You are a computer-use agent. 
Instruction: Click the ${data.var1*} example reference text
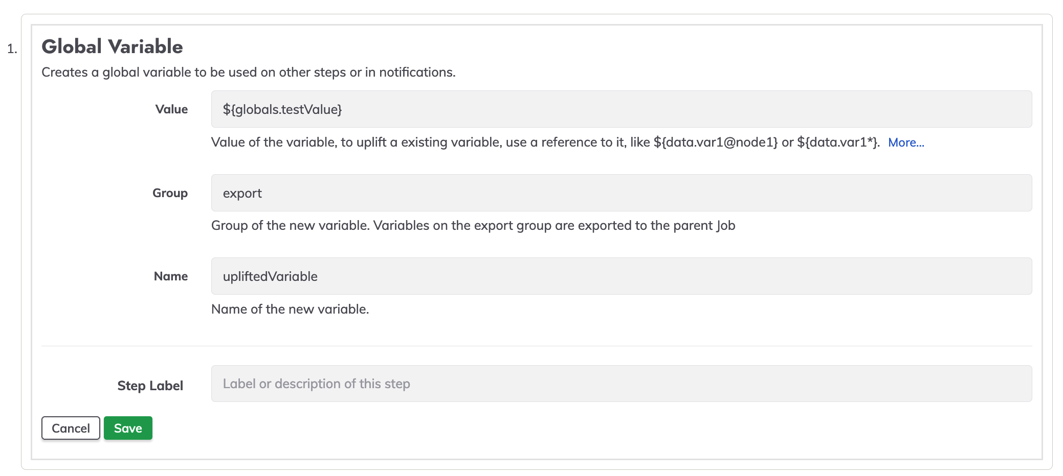point(838,142)
